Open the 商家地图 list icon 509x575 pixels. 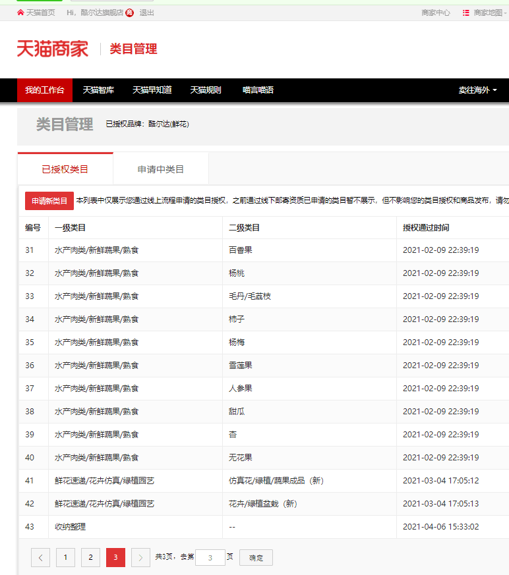tap(465, 13)
